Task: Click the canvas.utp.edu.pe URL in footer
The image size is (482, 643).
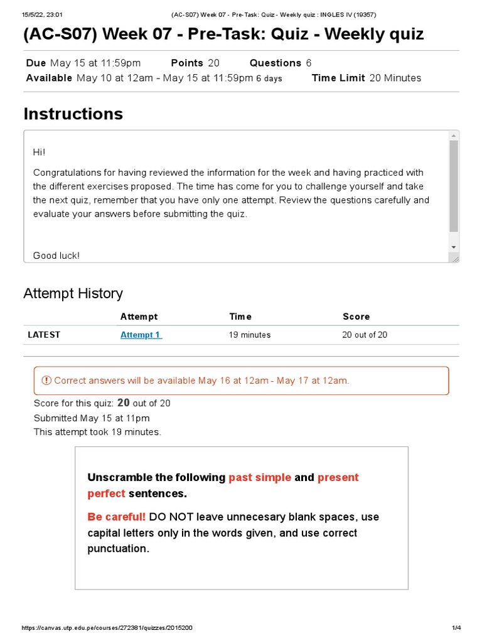Action: pyautogui.click(x=107, y=628)
